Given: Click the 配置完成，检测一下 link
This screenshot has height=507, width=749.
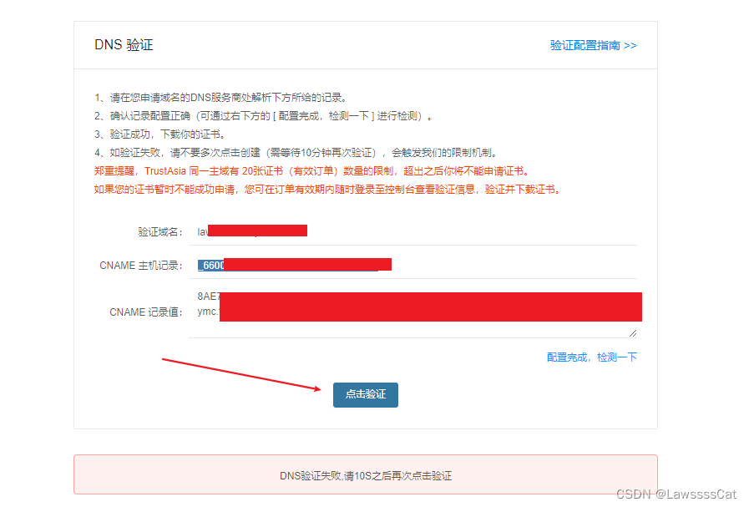Looking at the screenshot, I should tap(591, 357).
